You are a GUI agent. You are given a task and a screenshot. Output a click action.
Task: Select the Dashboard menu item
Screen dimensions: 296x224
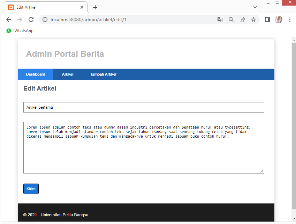click(36, 74)
